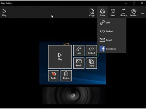Choose Facebook from the Share dropdown
146x109 pixels.
(112, 49)
